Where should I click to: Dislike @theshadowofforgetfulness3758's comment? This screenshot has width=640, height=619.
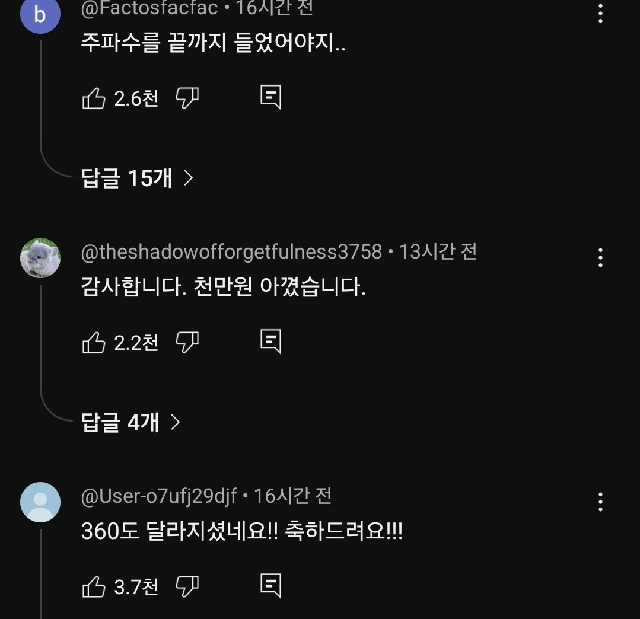(187, 342)
